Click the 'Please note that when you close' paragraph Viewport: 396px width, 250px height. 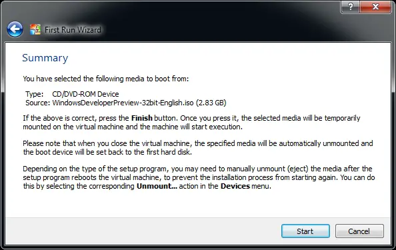tap(198, 148)
